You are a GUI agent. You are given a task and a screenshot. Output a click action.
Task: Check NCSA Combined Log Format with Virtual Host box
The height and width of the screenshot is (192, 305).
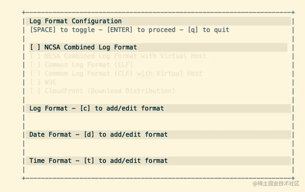click(x=35, y=56)
